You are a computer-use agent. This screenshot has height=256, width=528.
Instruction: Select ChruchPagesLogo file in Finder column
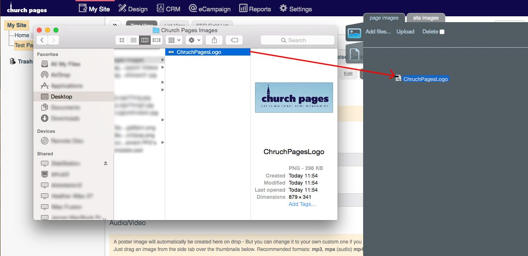pos(208,52)
